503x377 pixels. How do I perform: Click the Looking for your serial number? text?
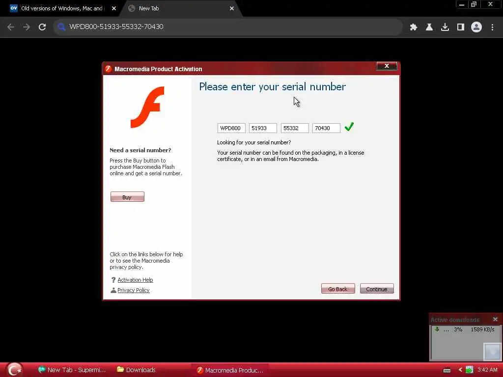254,142
